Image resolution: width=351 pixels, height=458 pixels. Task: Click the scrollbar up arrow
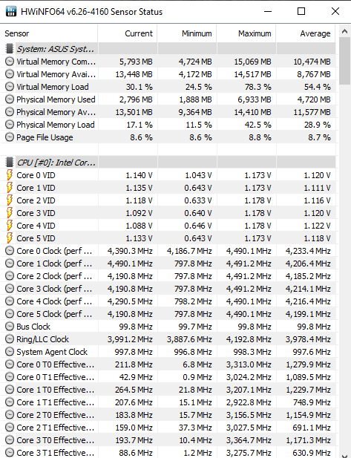(344, 31)
